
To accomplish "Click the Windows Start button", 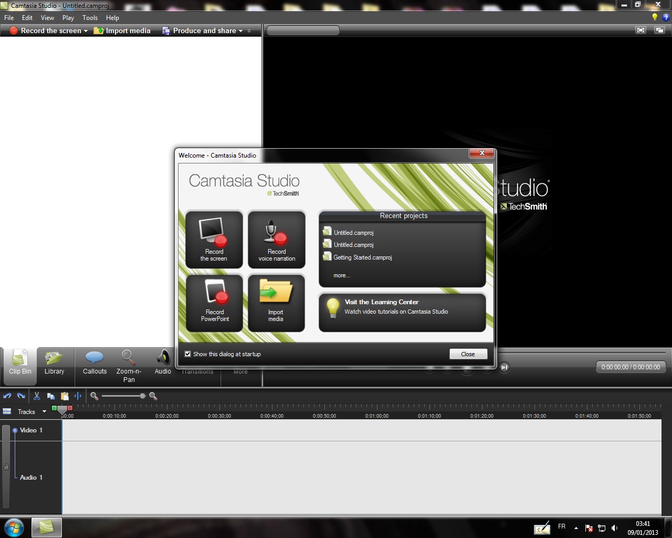I will click(x=14, y=527).
